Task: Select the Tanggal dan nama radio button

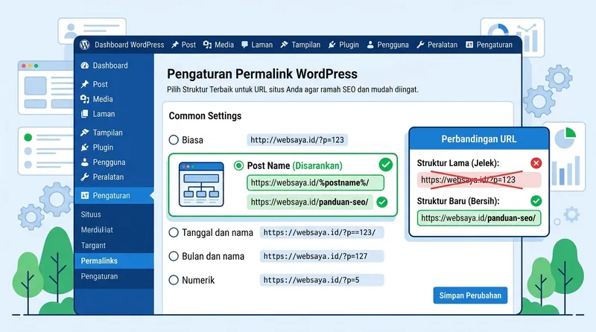Action: click(174, 232)
